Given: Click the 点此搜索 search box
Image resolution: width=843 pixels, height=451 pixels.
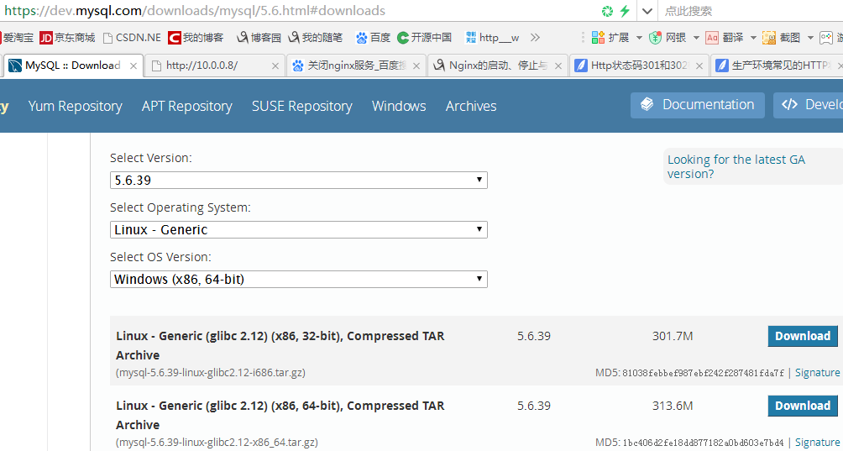Looking at the screenshot, I should (751, 11).
